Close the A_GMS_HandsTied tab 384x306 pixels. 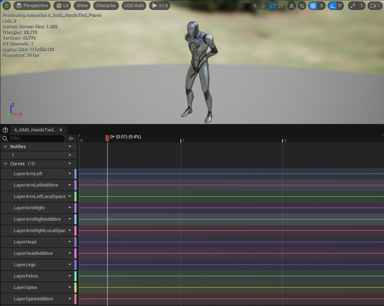coord(61,130)
